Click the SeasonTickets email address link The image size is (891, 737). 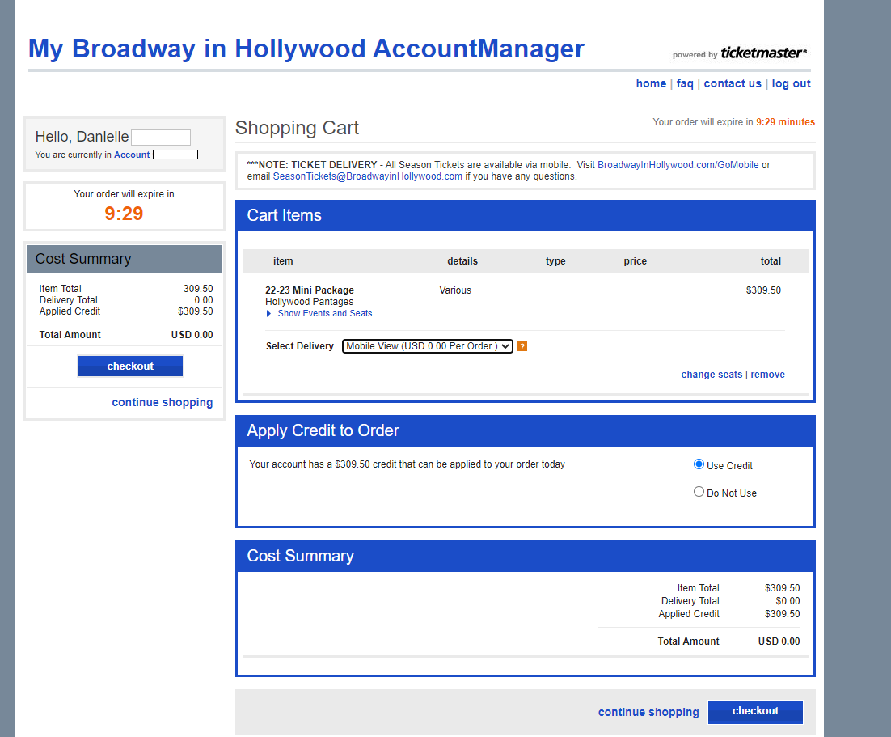[x=368, y=176]
